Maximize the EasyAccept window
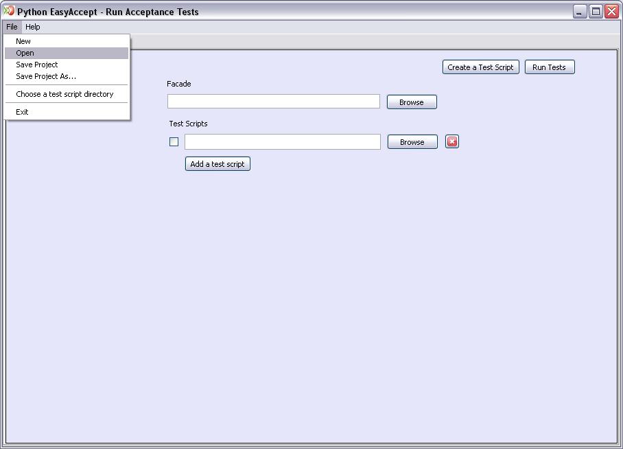Screen dimensions: 623x449 coord(596,12)
